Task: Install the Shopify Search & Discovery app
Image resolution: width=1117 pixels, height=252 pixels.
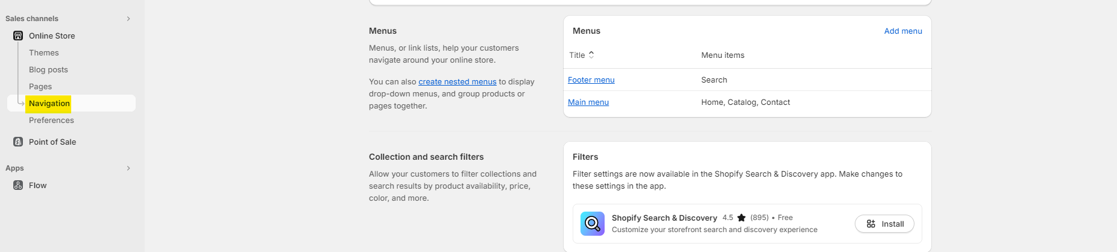Action: point(884,224)
